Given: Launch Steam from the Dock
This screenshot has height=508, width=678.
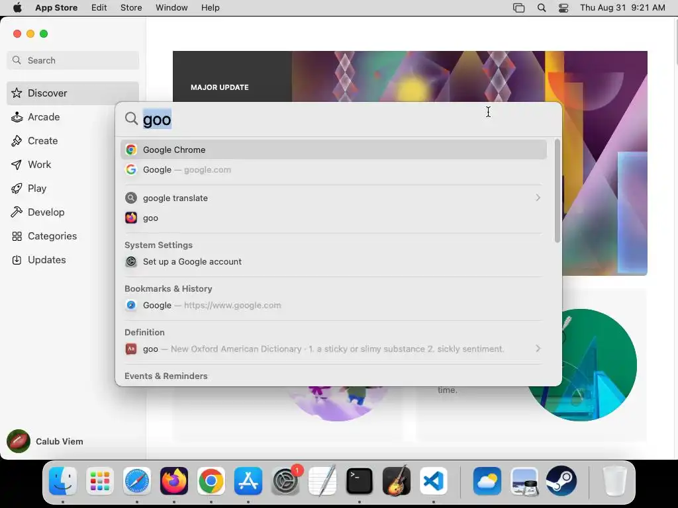Looking at the screenshot, I should (x=561, y=481).
